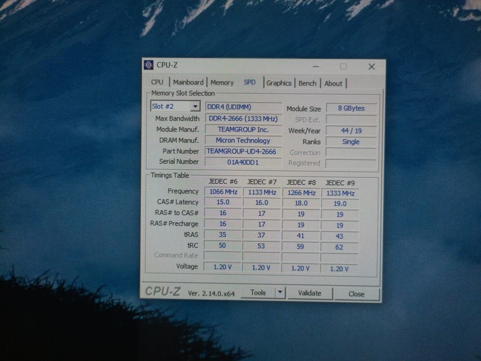This screenshot has width=481, height=361.
Task: Click the Single ranks value
Action: pyautogui.click(x=351, y=142)
